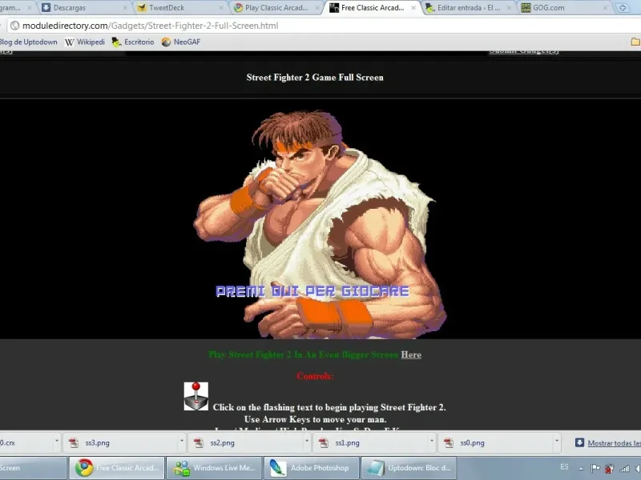Click the ss1.png file type icon
The width and height of the screenshot is (641, 480).
[x=324, y=443]
